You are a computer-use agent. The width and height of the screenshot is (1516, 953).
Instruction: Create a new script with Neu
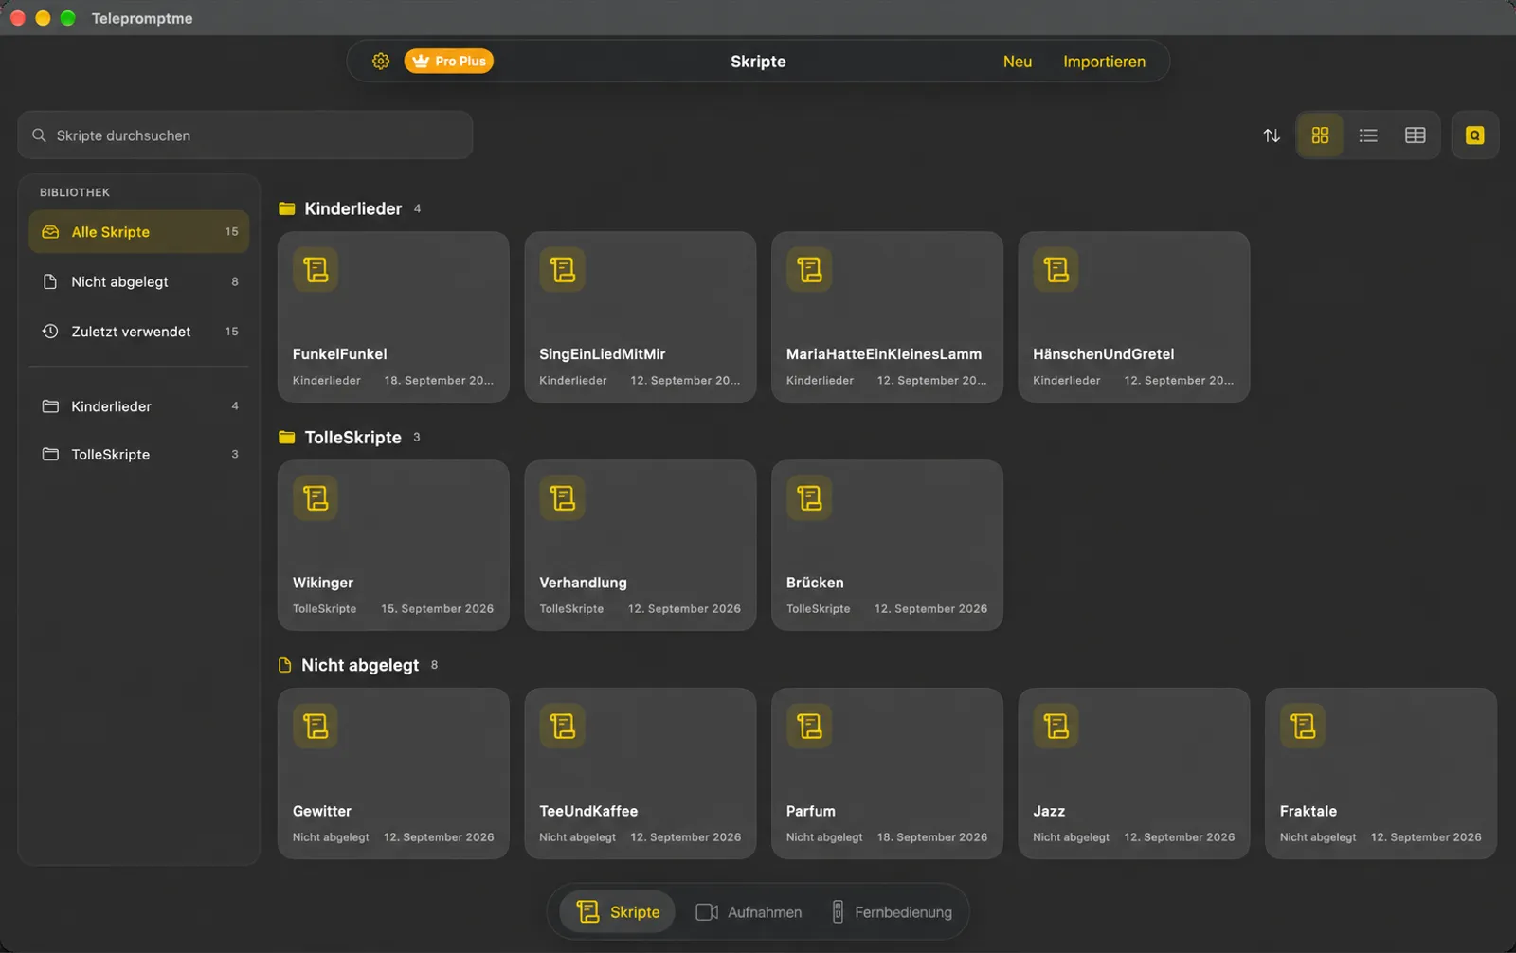[1018, 62]
